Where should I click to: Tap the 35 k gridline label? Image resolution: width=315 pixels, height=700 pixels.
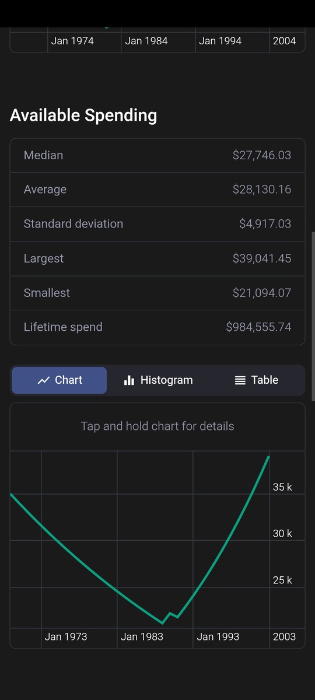pos(282,487)
